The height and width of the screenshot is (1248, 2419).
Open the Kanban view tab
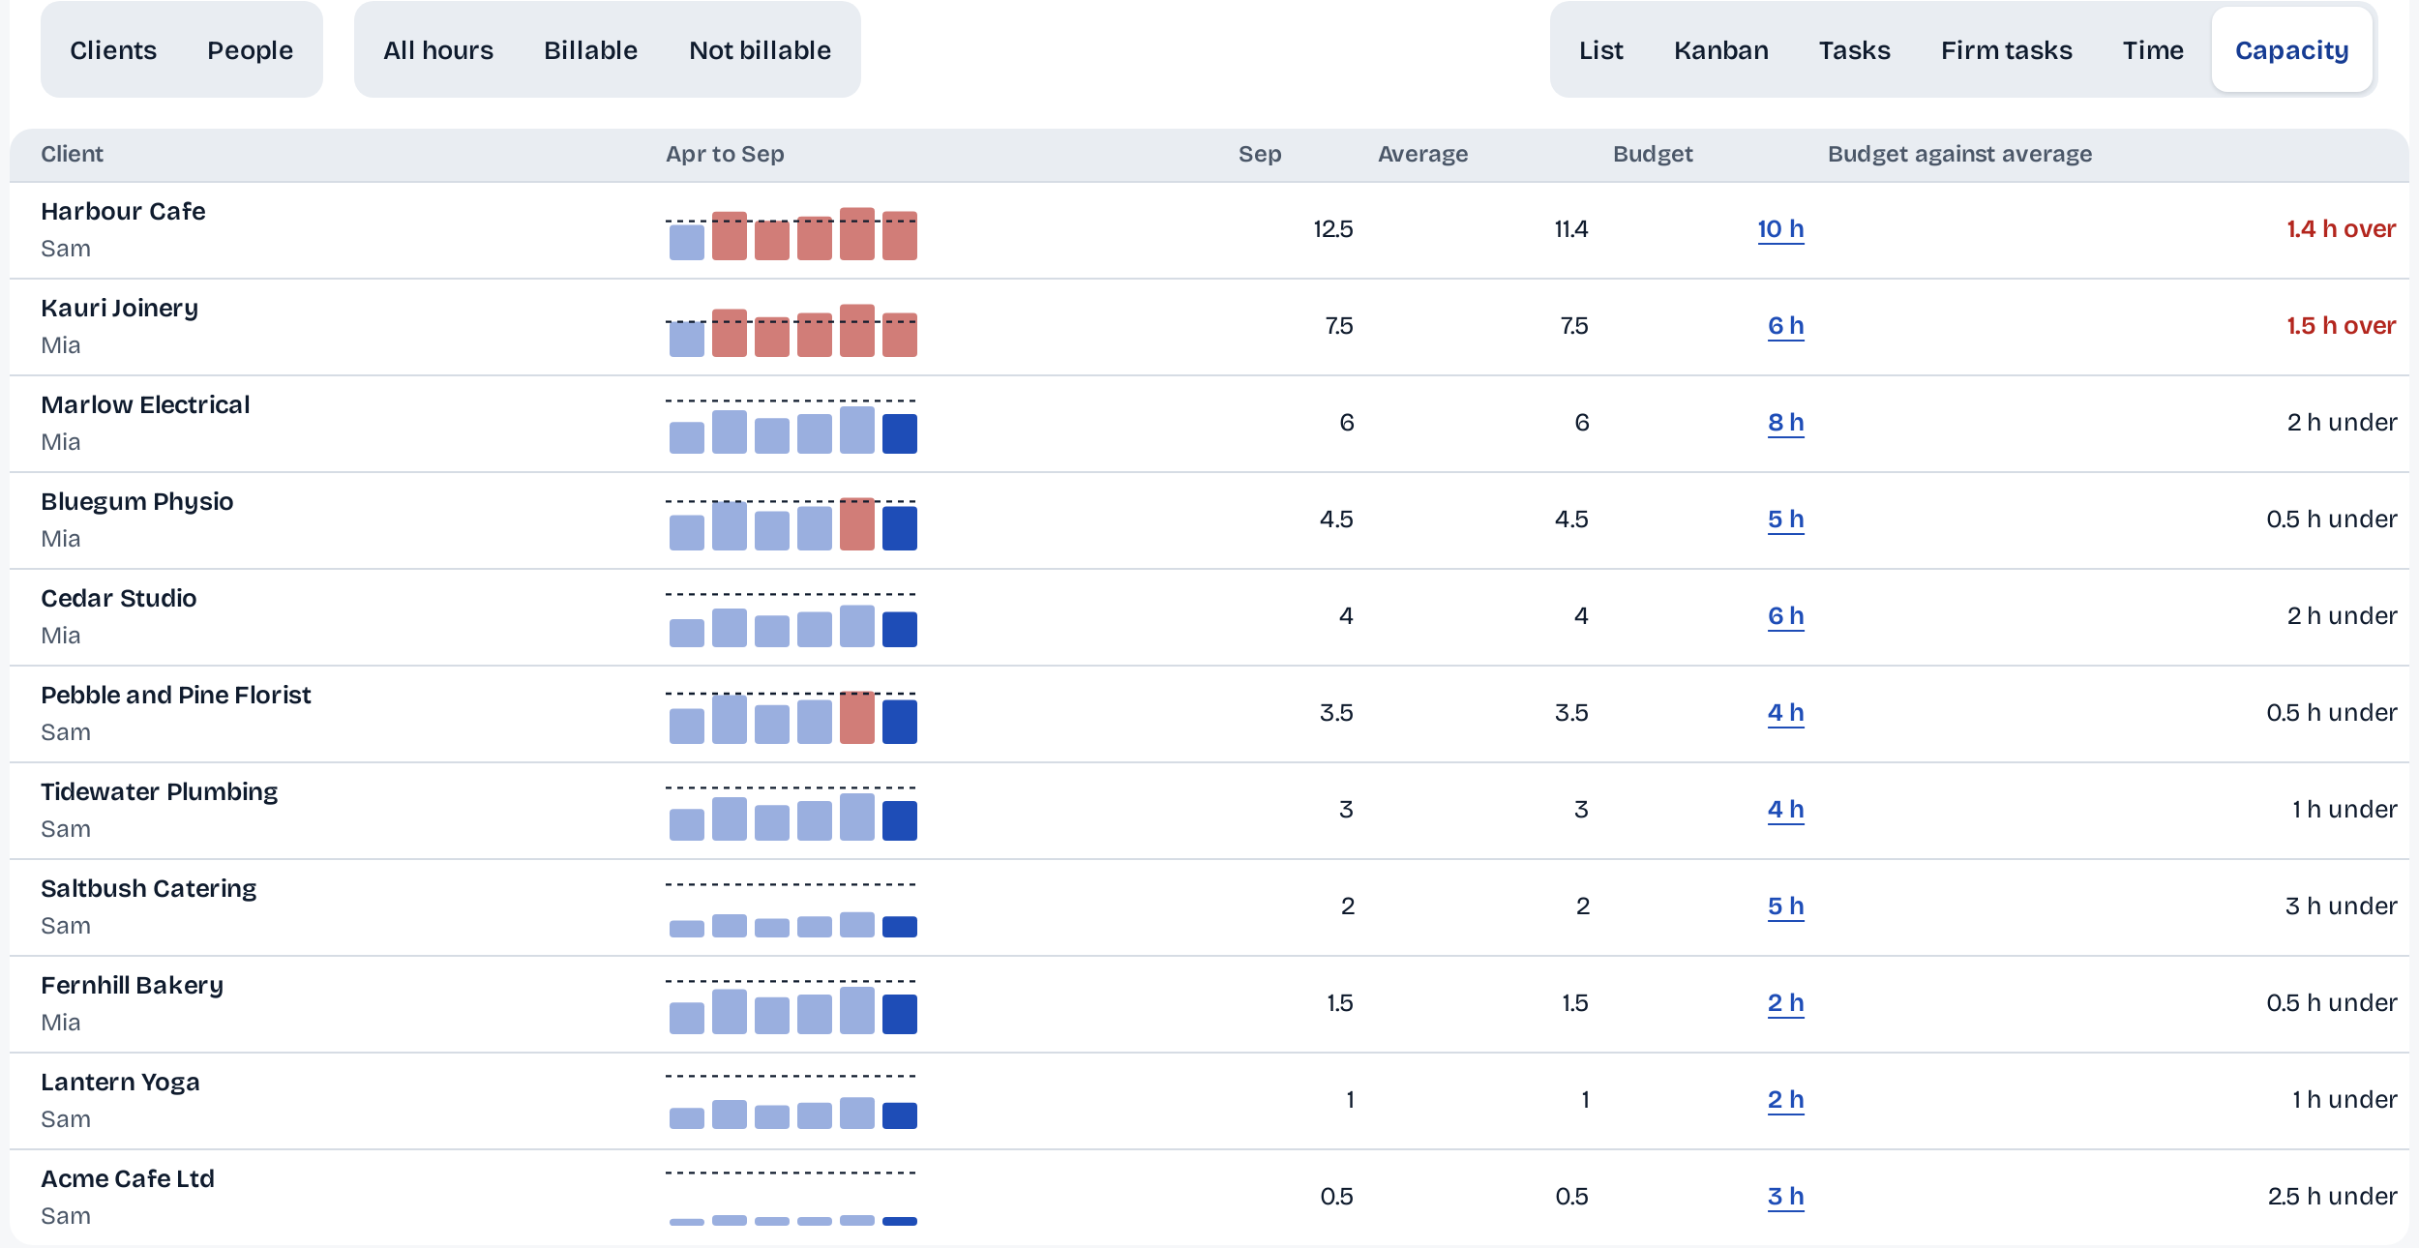coord(1721,50)
